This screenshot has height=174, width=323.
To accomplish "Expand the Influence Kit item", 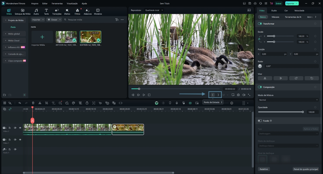I will 6,47.
